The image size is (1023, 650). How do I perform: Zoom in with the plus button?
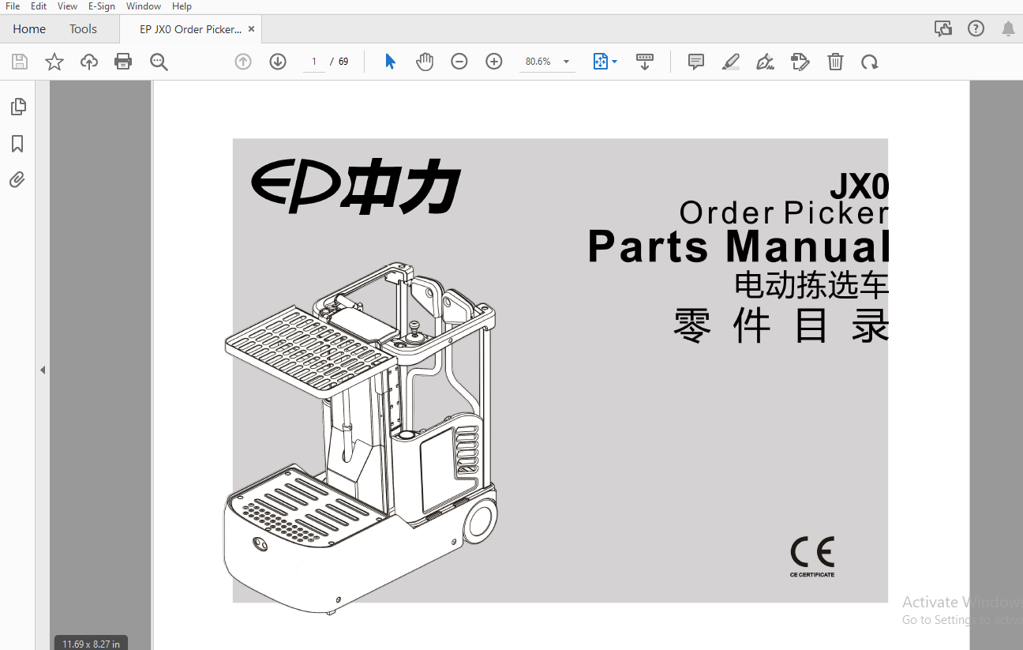pos(494,62)
